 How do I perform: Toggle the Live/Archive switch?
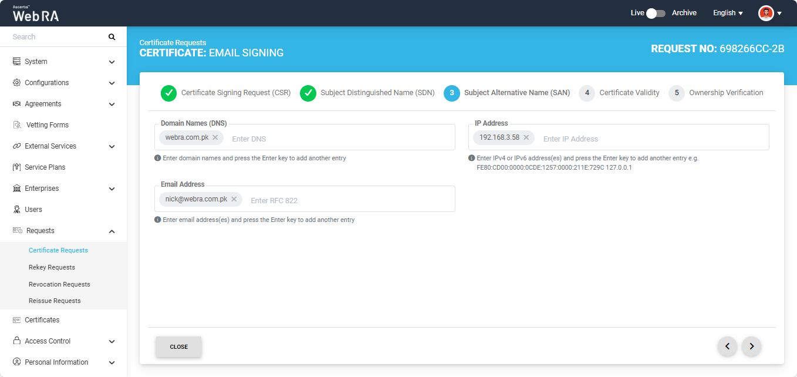(x=656, y=13)
